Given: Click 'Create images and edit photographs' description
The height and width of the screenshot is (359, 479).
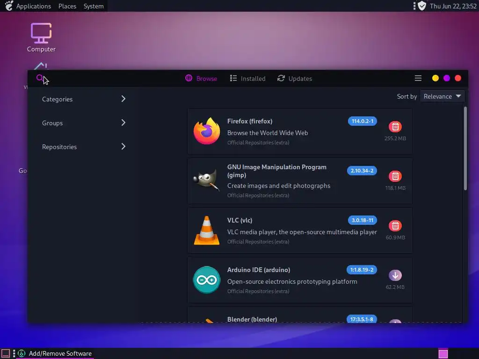Looking at the screenshot, I should 279,186.
